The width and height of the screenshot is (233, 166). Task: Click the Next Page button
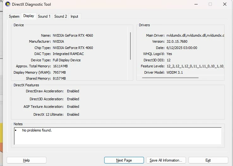[x=124, y=160]
